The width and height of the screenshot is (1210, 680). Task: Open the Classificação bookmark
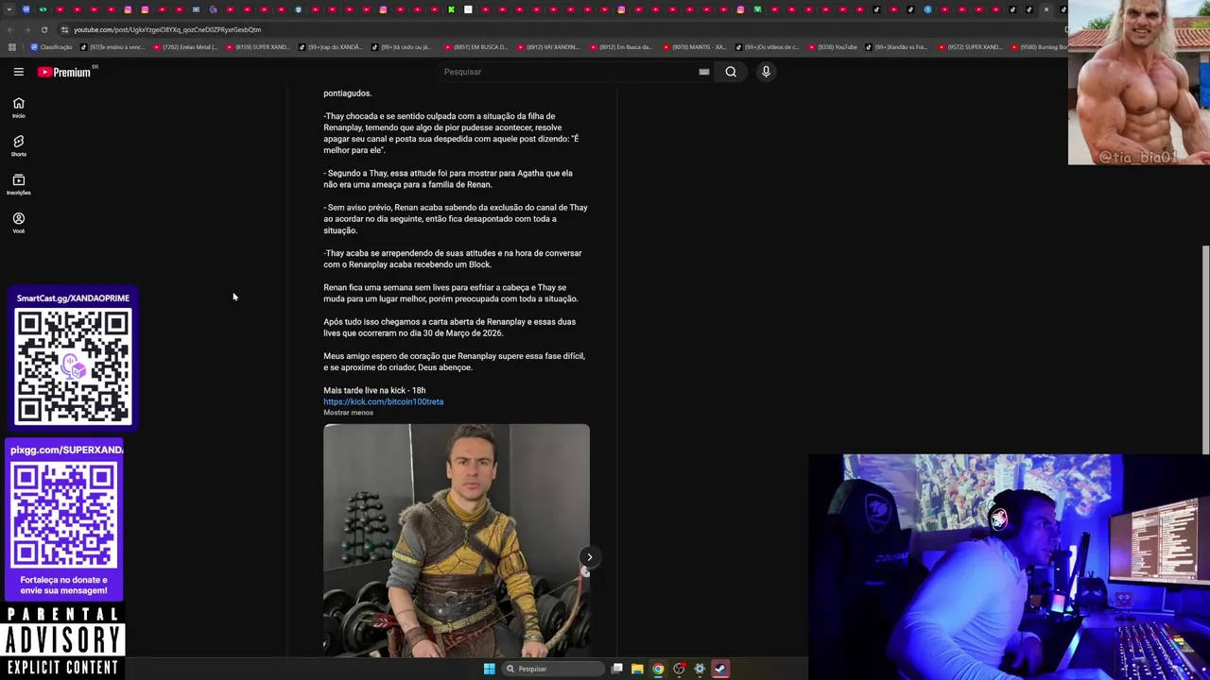pyautogui.click(x=51, y=46)
